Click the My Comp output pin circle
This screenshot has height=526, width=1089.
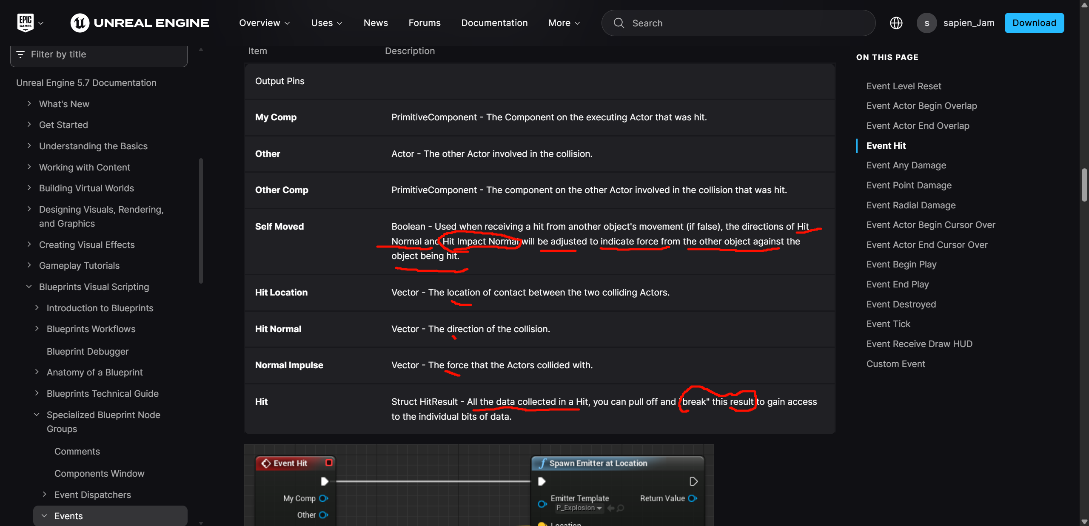[323, 498]
